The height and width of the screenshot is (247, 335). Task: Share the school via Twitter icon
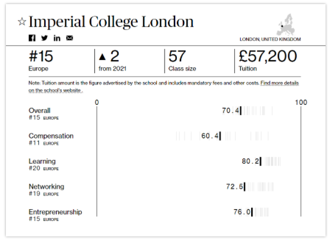44,38
